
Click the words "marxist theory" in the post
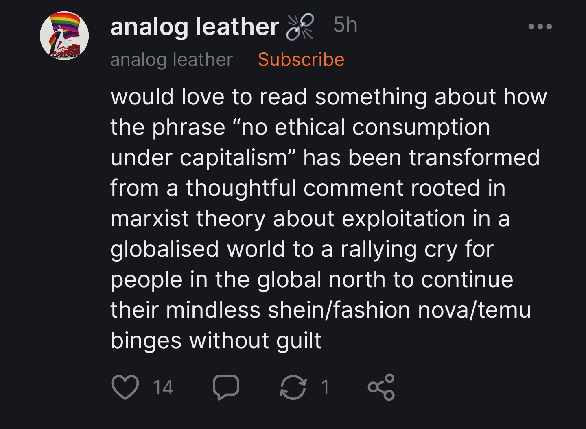click(188, 219)
